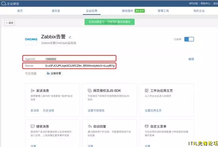
Task: Click the Zabbix告警 app title
Action: click(x=53, y=37)
